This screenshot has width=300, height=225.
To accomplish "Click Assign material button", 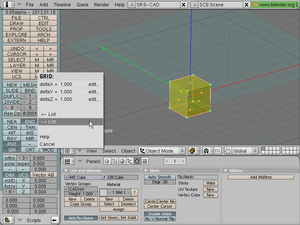I will [x=118, y=209].
